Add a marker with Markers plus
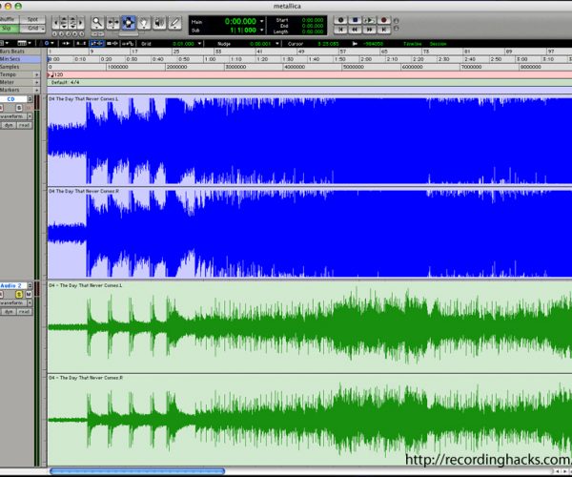The width and height of the screenshot is (572, 477). coord(37,90)
